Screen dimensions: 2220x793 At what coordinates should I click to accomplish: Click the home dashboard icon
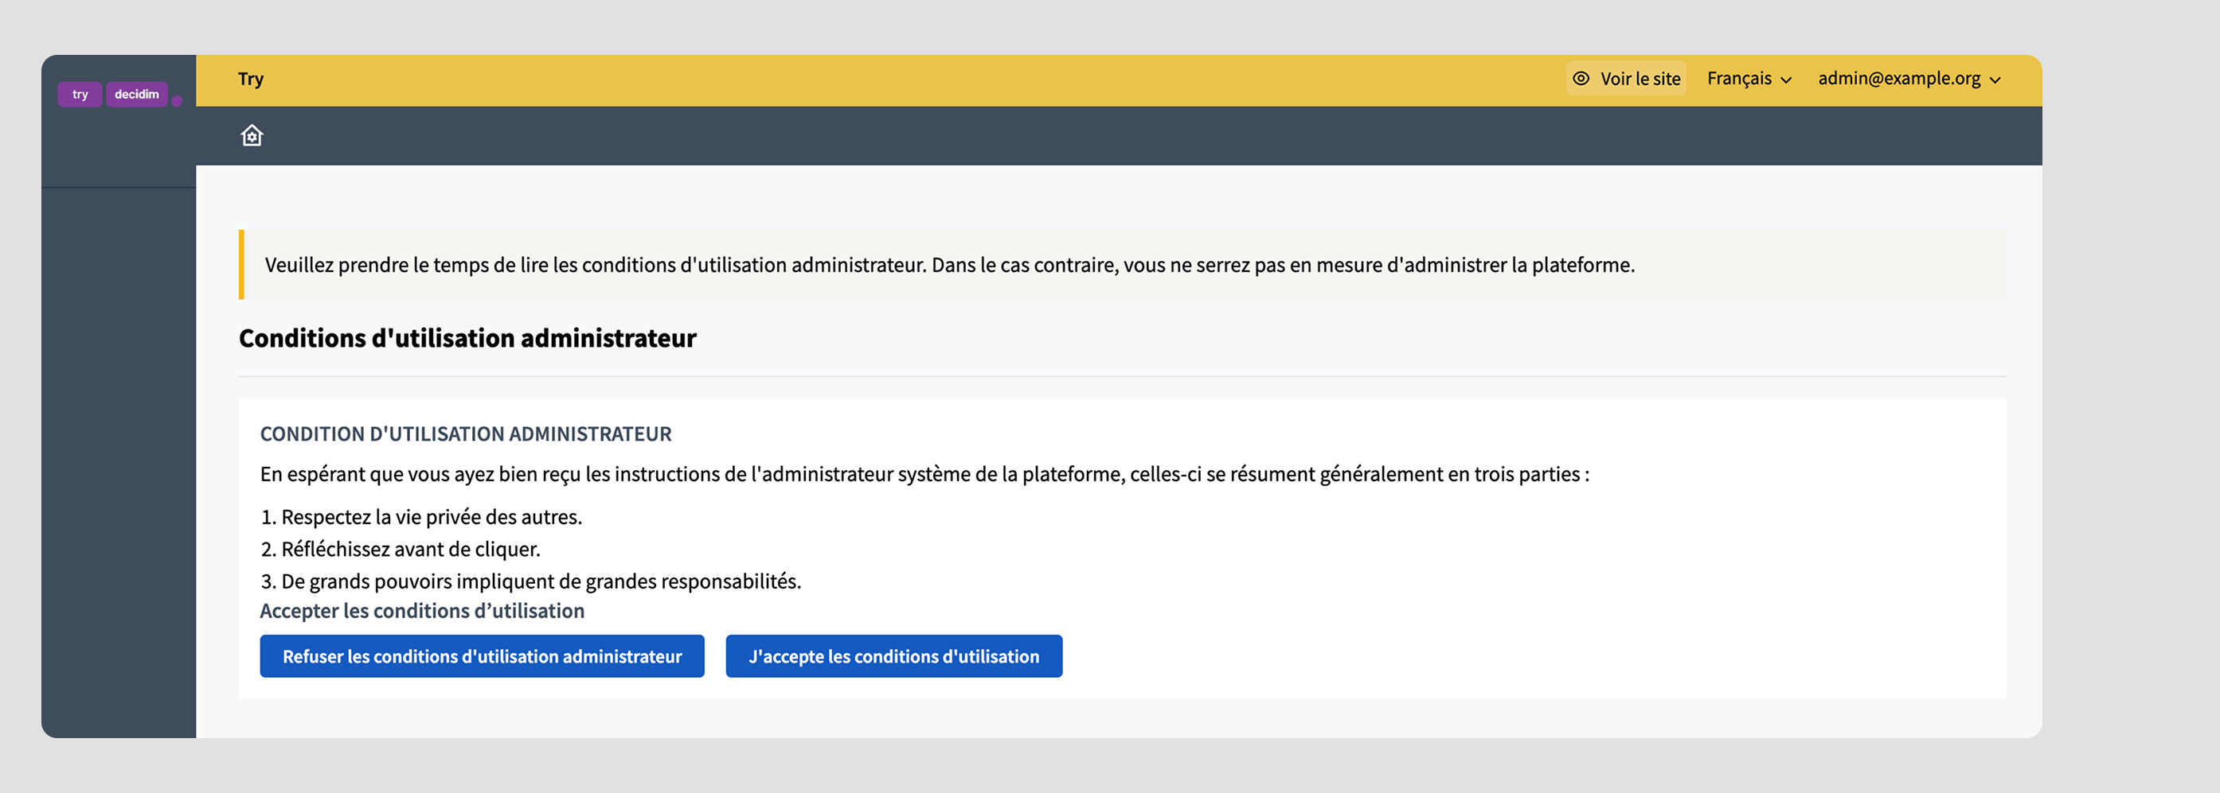point(252,135)
